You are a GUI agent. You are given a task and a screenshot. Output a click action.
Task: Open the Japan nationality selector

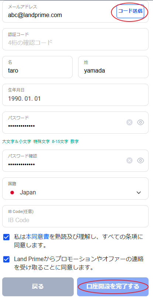[75, 188]
